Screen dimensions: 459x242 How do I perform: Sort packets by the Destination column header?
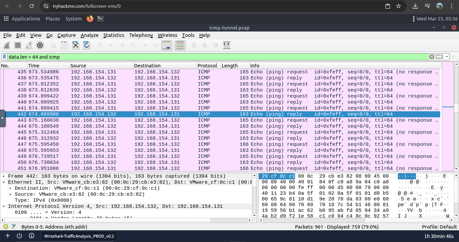[x=165, y=66]
